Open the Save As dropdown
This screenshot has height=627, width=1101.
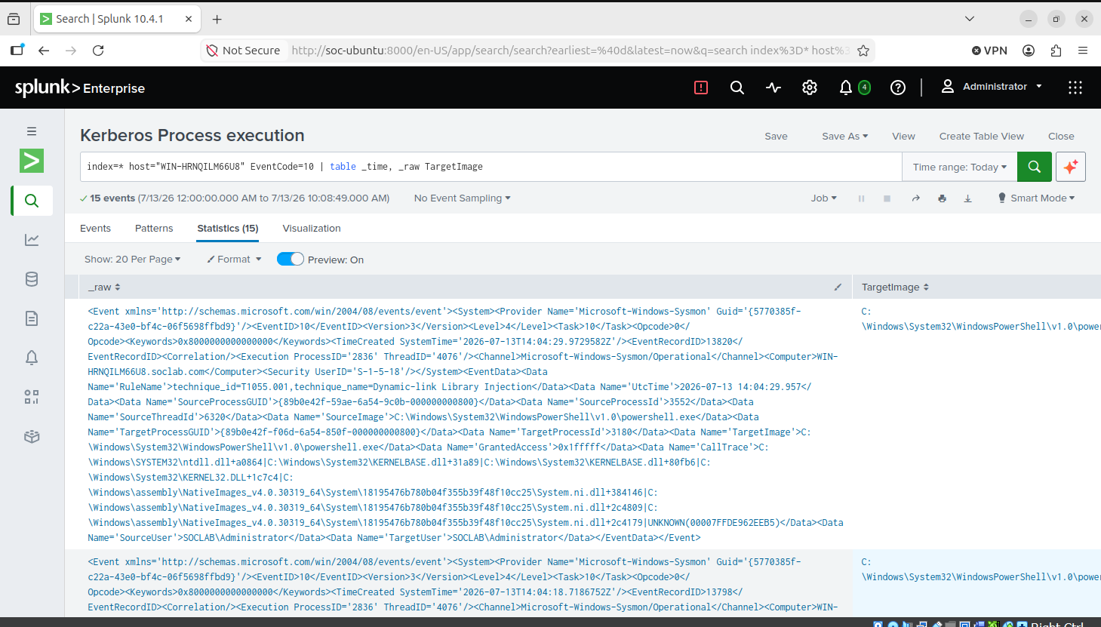point(844,137)
